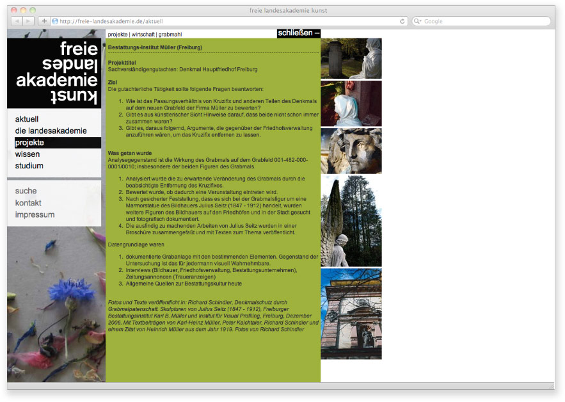Select the projekte menu item
Image resolution: width=565 pixels, height=402 pixels.
(x=29, y=143)
